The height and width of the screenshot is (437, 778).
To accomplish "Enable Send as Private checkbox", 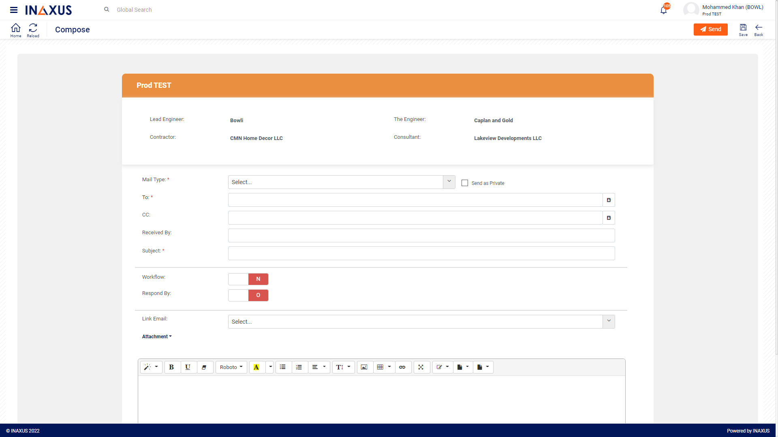I will point(465,183).
